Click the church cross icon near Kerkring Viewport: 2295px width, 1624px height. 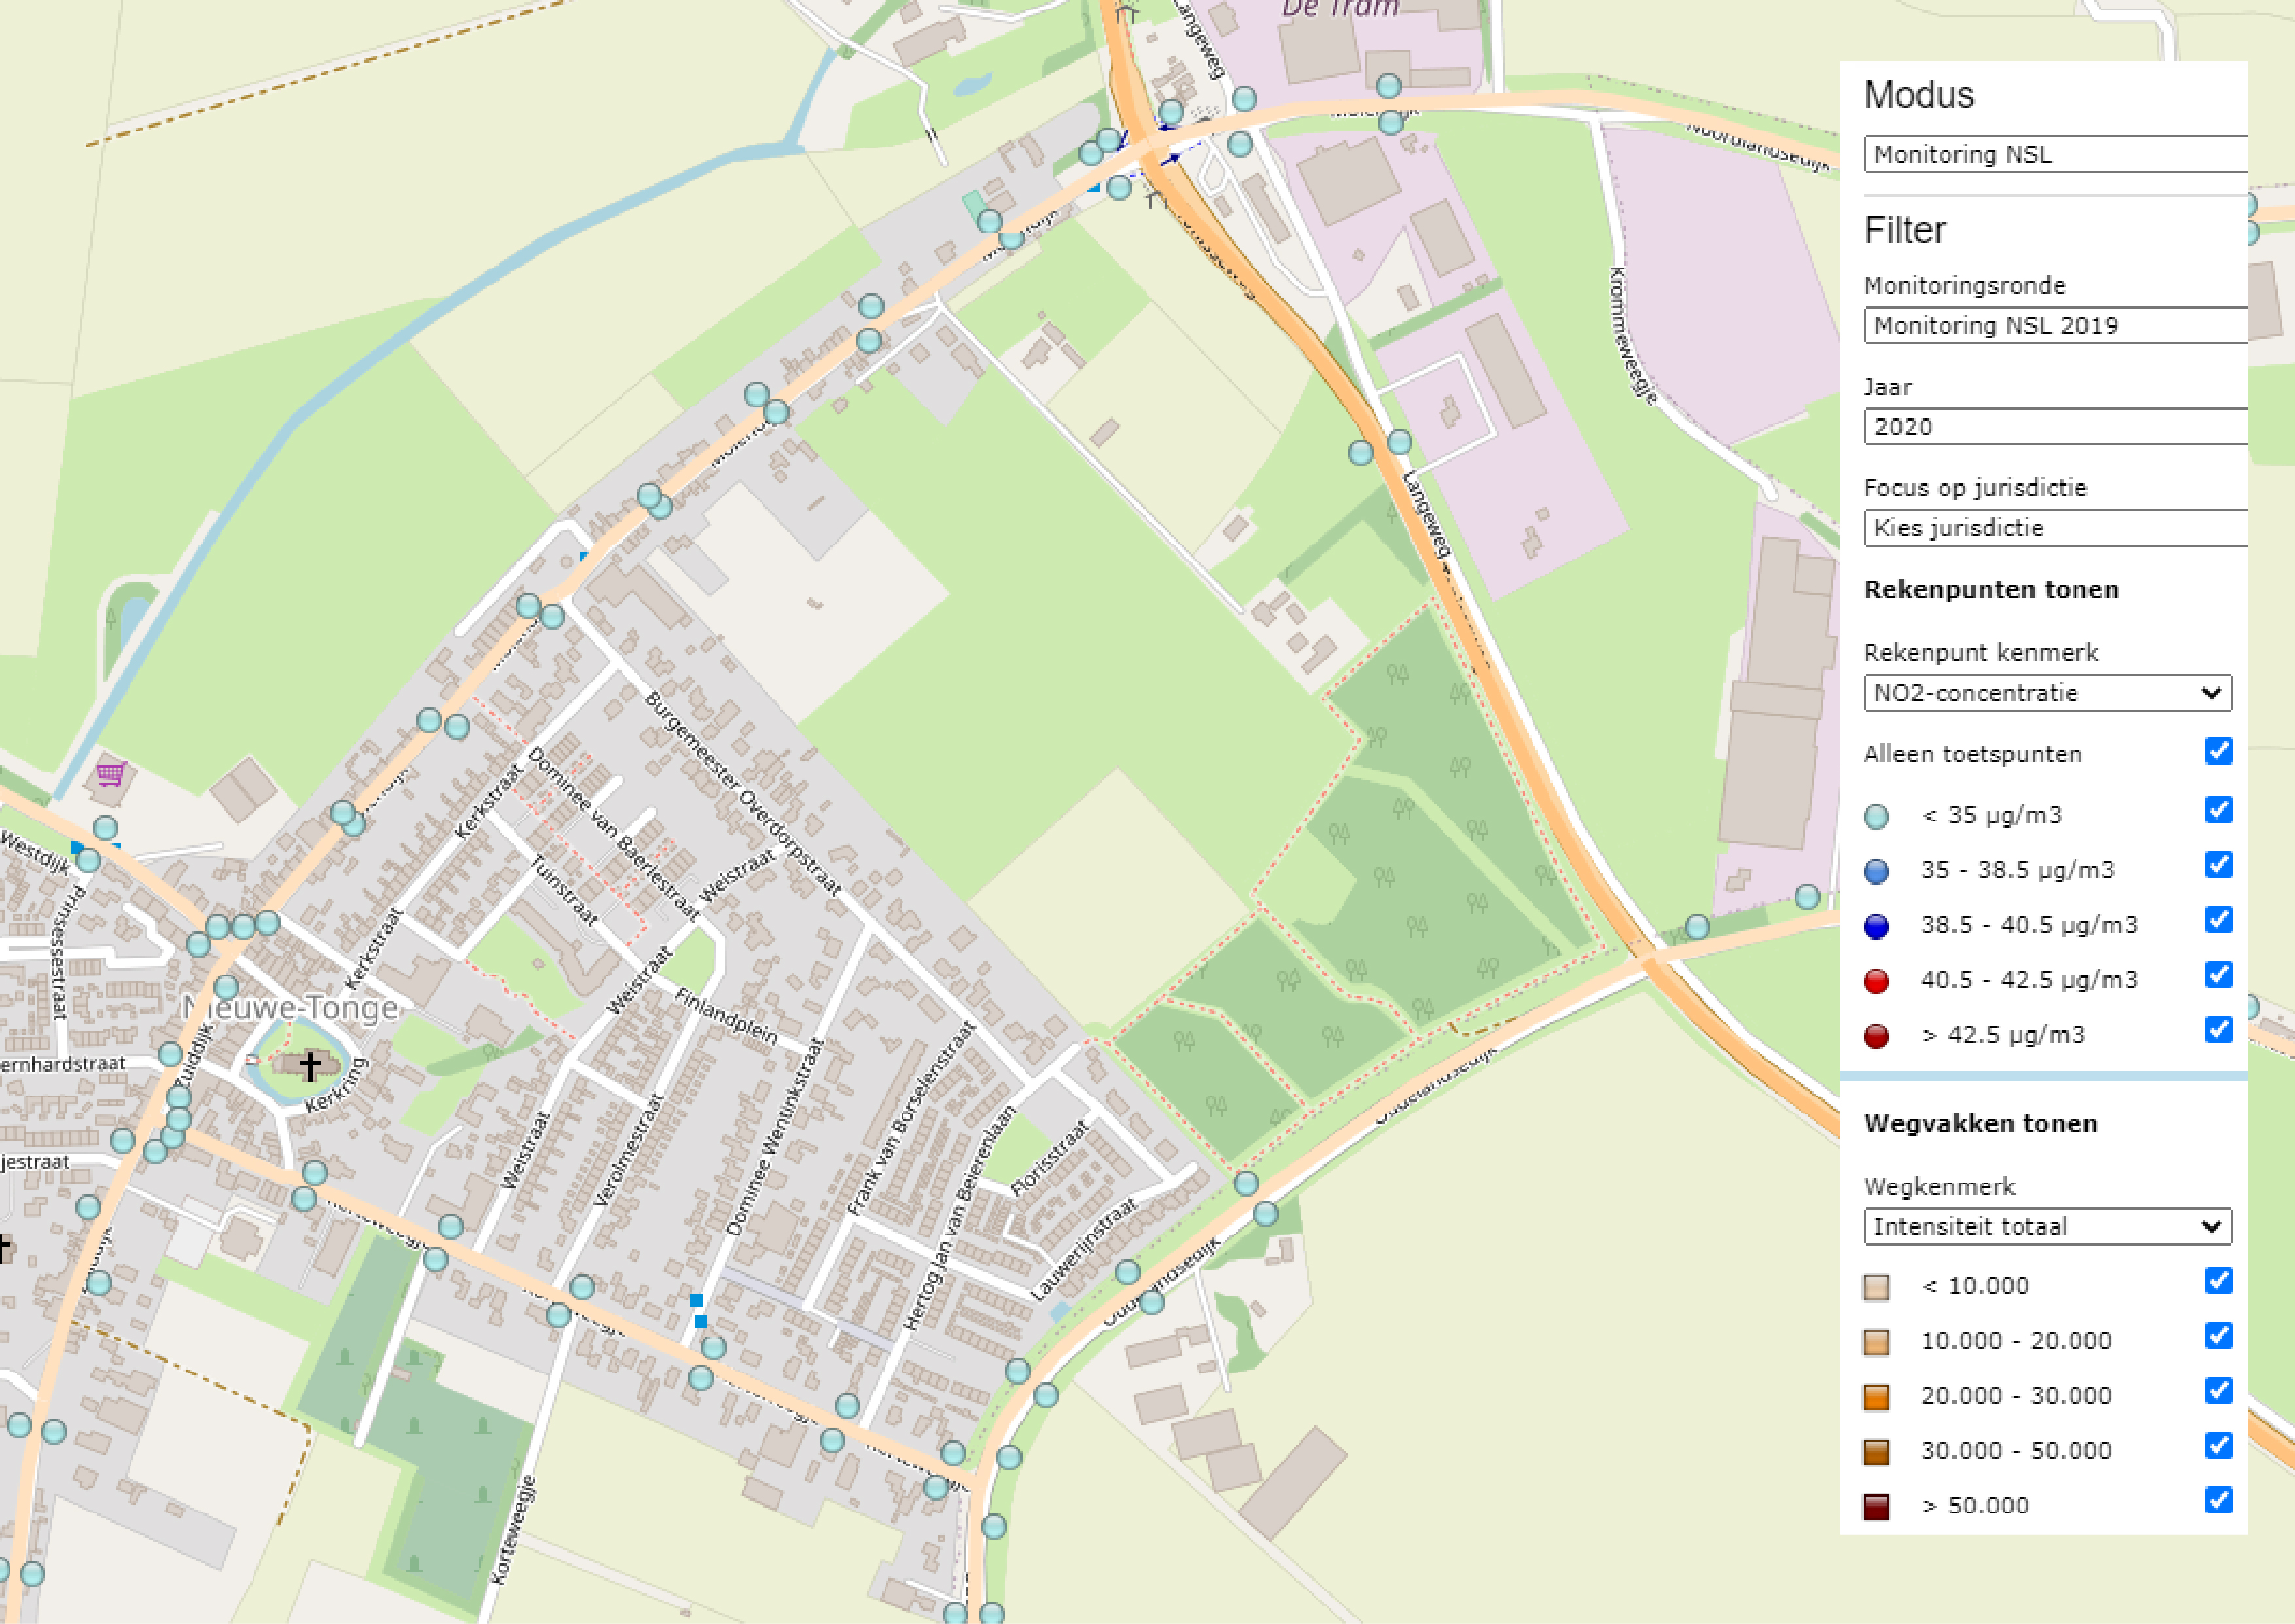coord(310,1066)
